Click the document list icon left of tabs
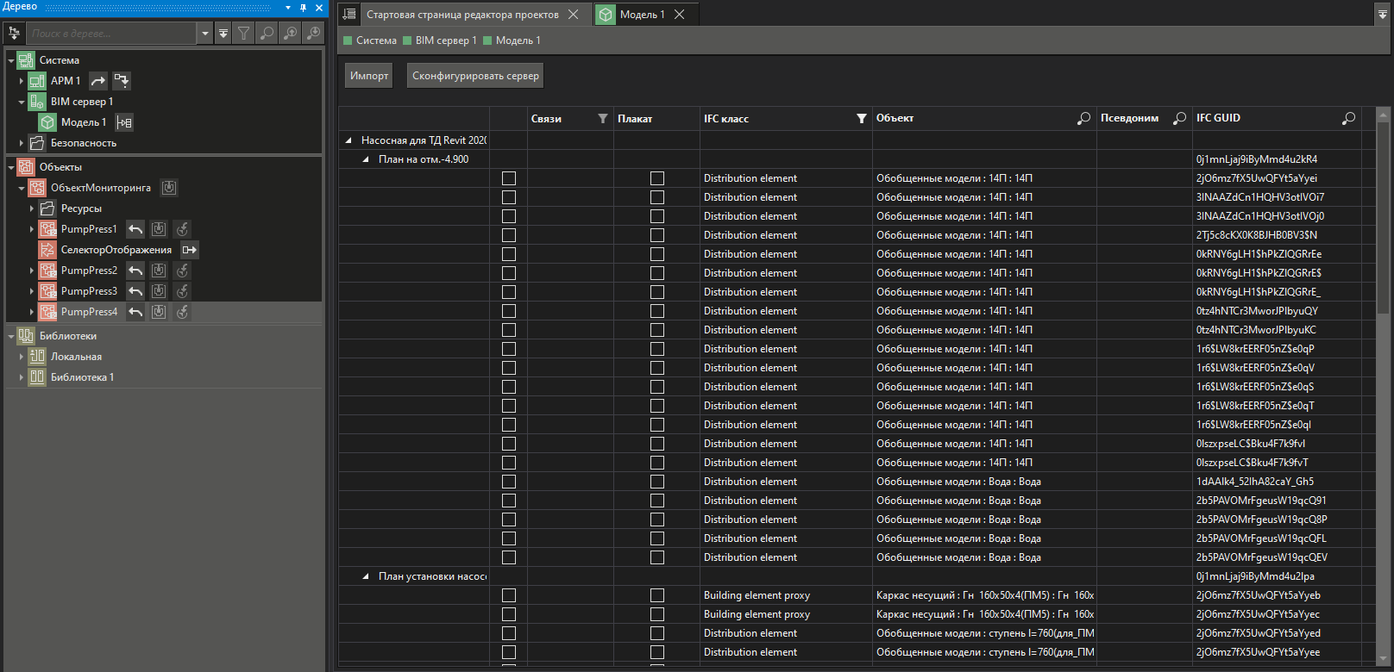 [349, 14]
